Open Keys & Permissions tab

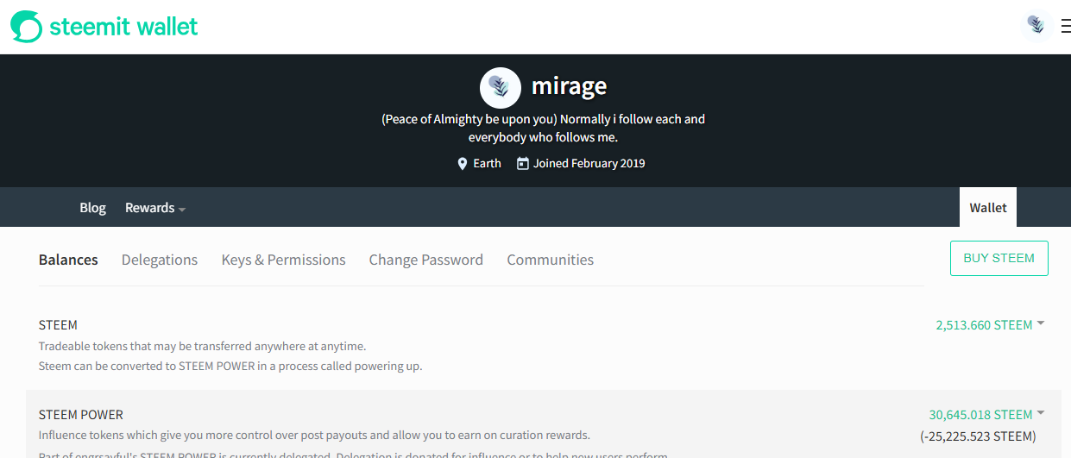coord(283,260)
